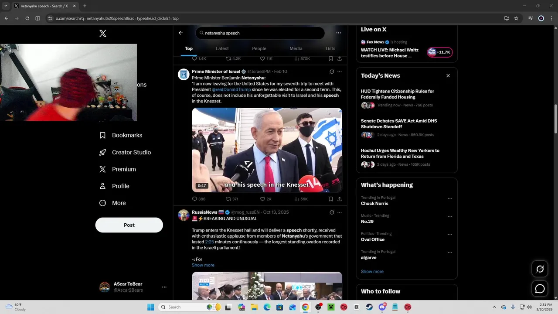Bookmark the Prime Minister of Israel post
Image resolution: width=558 pixels, height=314 pixels.
click(x=331, y=199)
